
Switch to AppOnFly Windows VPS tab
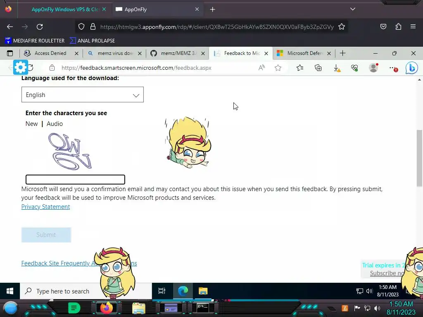click(x=65, y=9)
